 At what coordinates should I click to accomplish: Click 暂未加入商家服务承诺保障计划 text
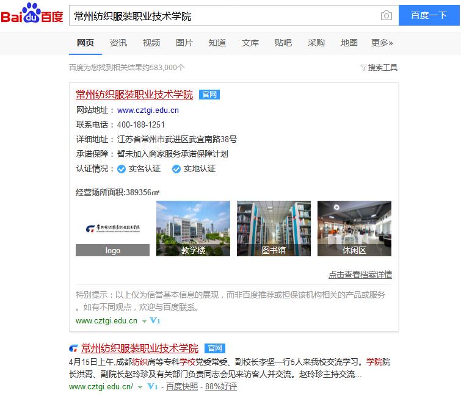173,154
